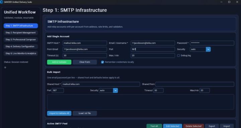Click the Delete Selected button

click(193, 126)
